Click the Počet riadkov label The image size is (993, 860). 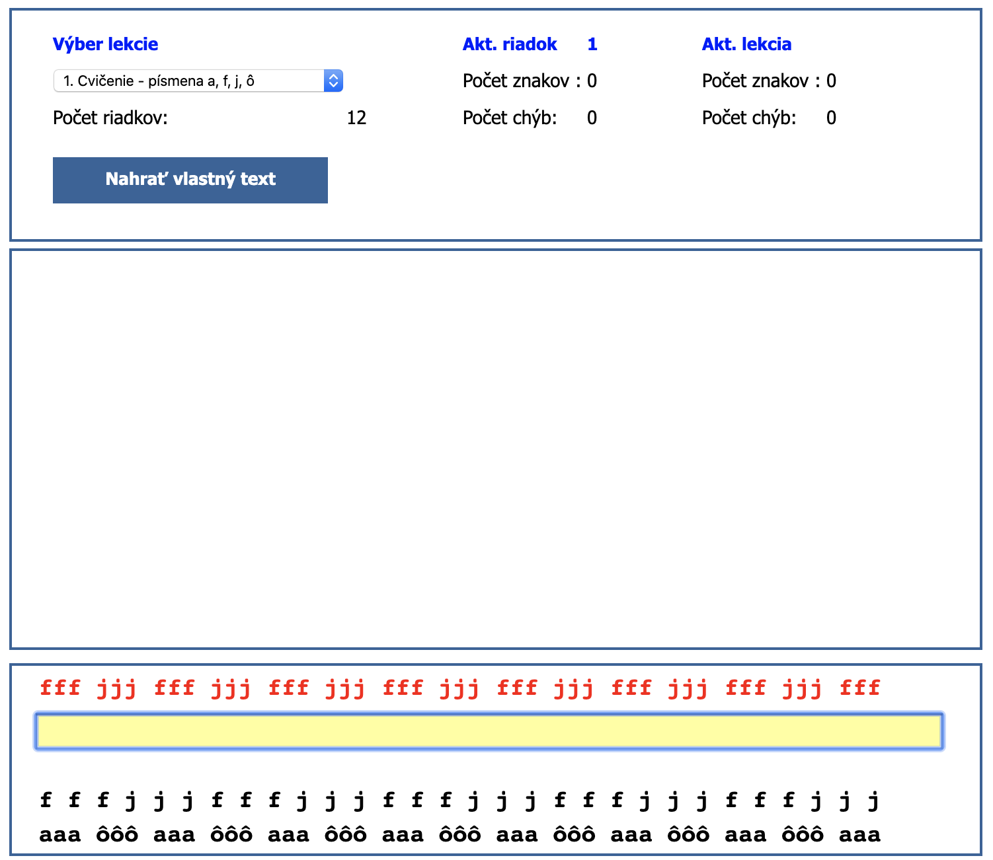click(110, 118)
